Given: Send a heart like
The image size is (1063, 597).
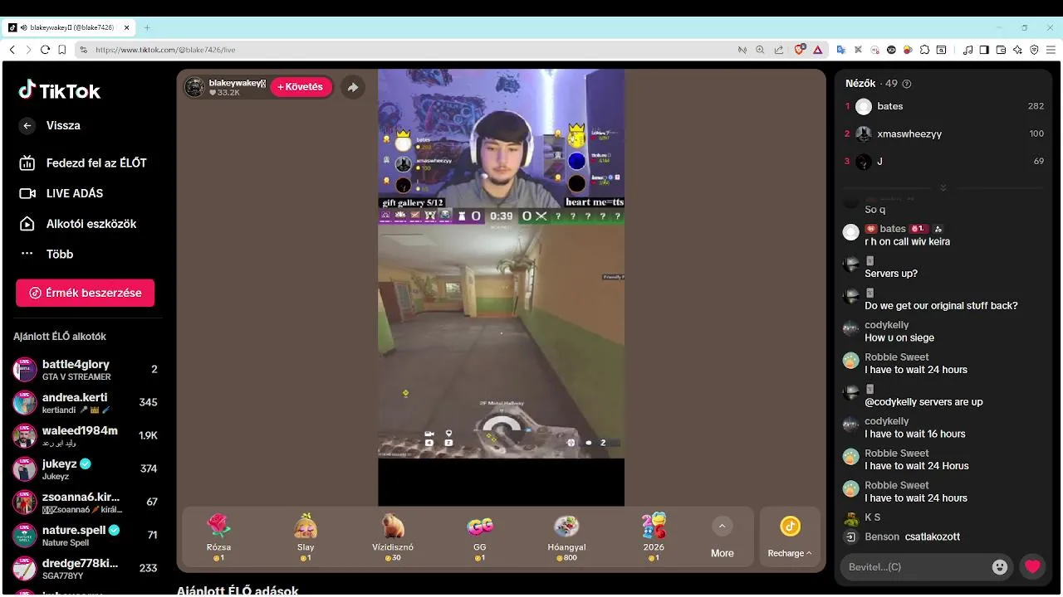Looking at the screenshot, I should pyautogui.click(x=1032, y=567).
